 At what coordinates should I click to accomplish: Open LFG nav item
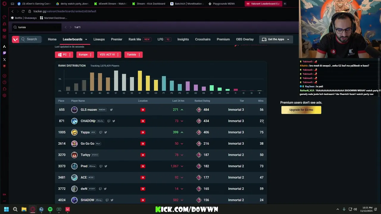click(x=160, y=39)
